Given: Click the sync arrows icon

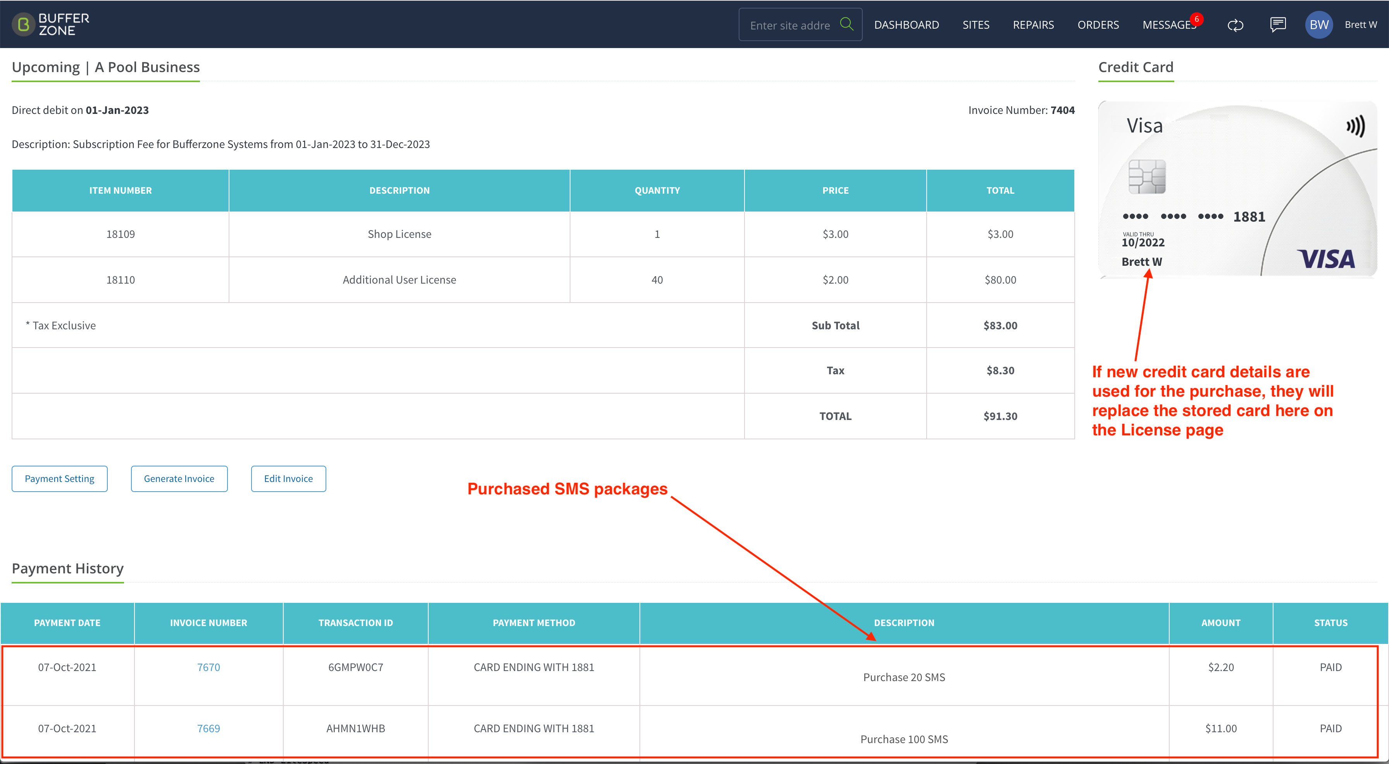Looking at the screenshot, I should coord(1235,25).
